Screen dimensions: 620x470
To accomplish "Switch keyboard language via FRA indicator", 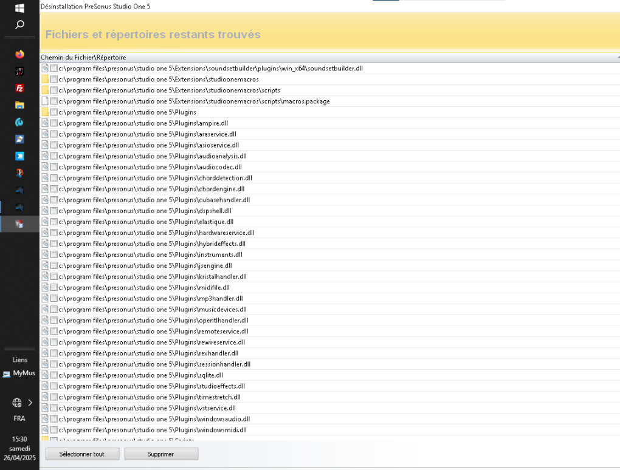I will click(19, 418).
